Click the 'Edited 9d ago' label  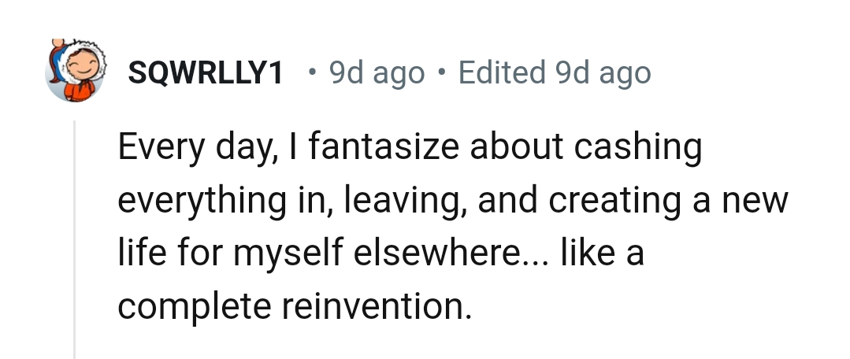[554, 73]
